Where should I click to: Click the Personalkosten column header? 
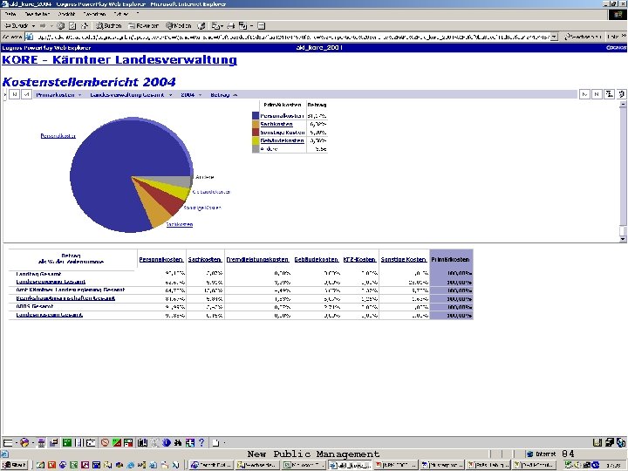[161, 260]
